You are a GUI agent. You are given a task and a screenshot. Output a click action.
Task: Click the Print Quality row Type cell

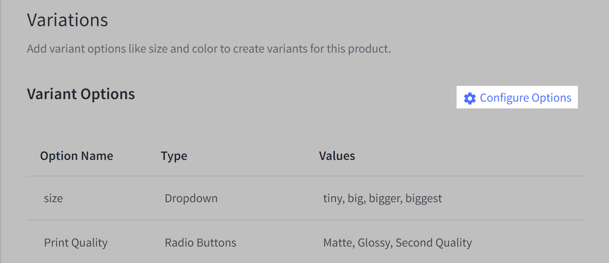pos(200,243)
